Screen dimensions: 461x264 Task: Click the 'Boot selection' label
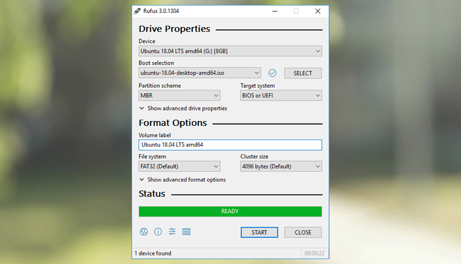click(x=156, y=63)
